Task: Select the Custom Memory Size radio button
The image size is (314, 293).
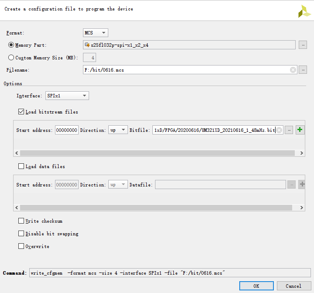Action: pyautogui.click(x=11, y=58)
